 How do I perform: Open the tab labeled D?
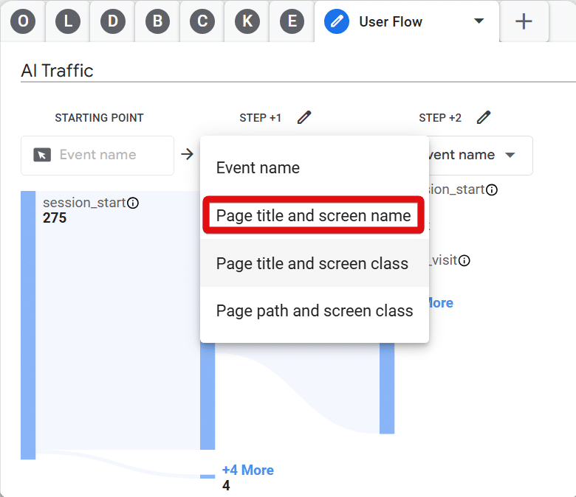tap(113, 21)
